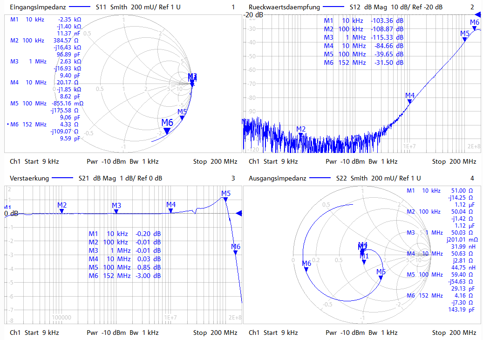Click the 143.19 pF value in S22 readout
Image resolution: width=483 pixels, height=340 pixels.
pyautogui.click(x=462, y=310)
